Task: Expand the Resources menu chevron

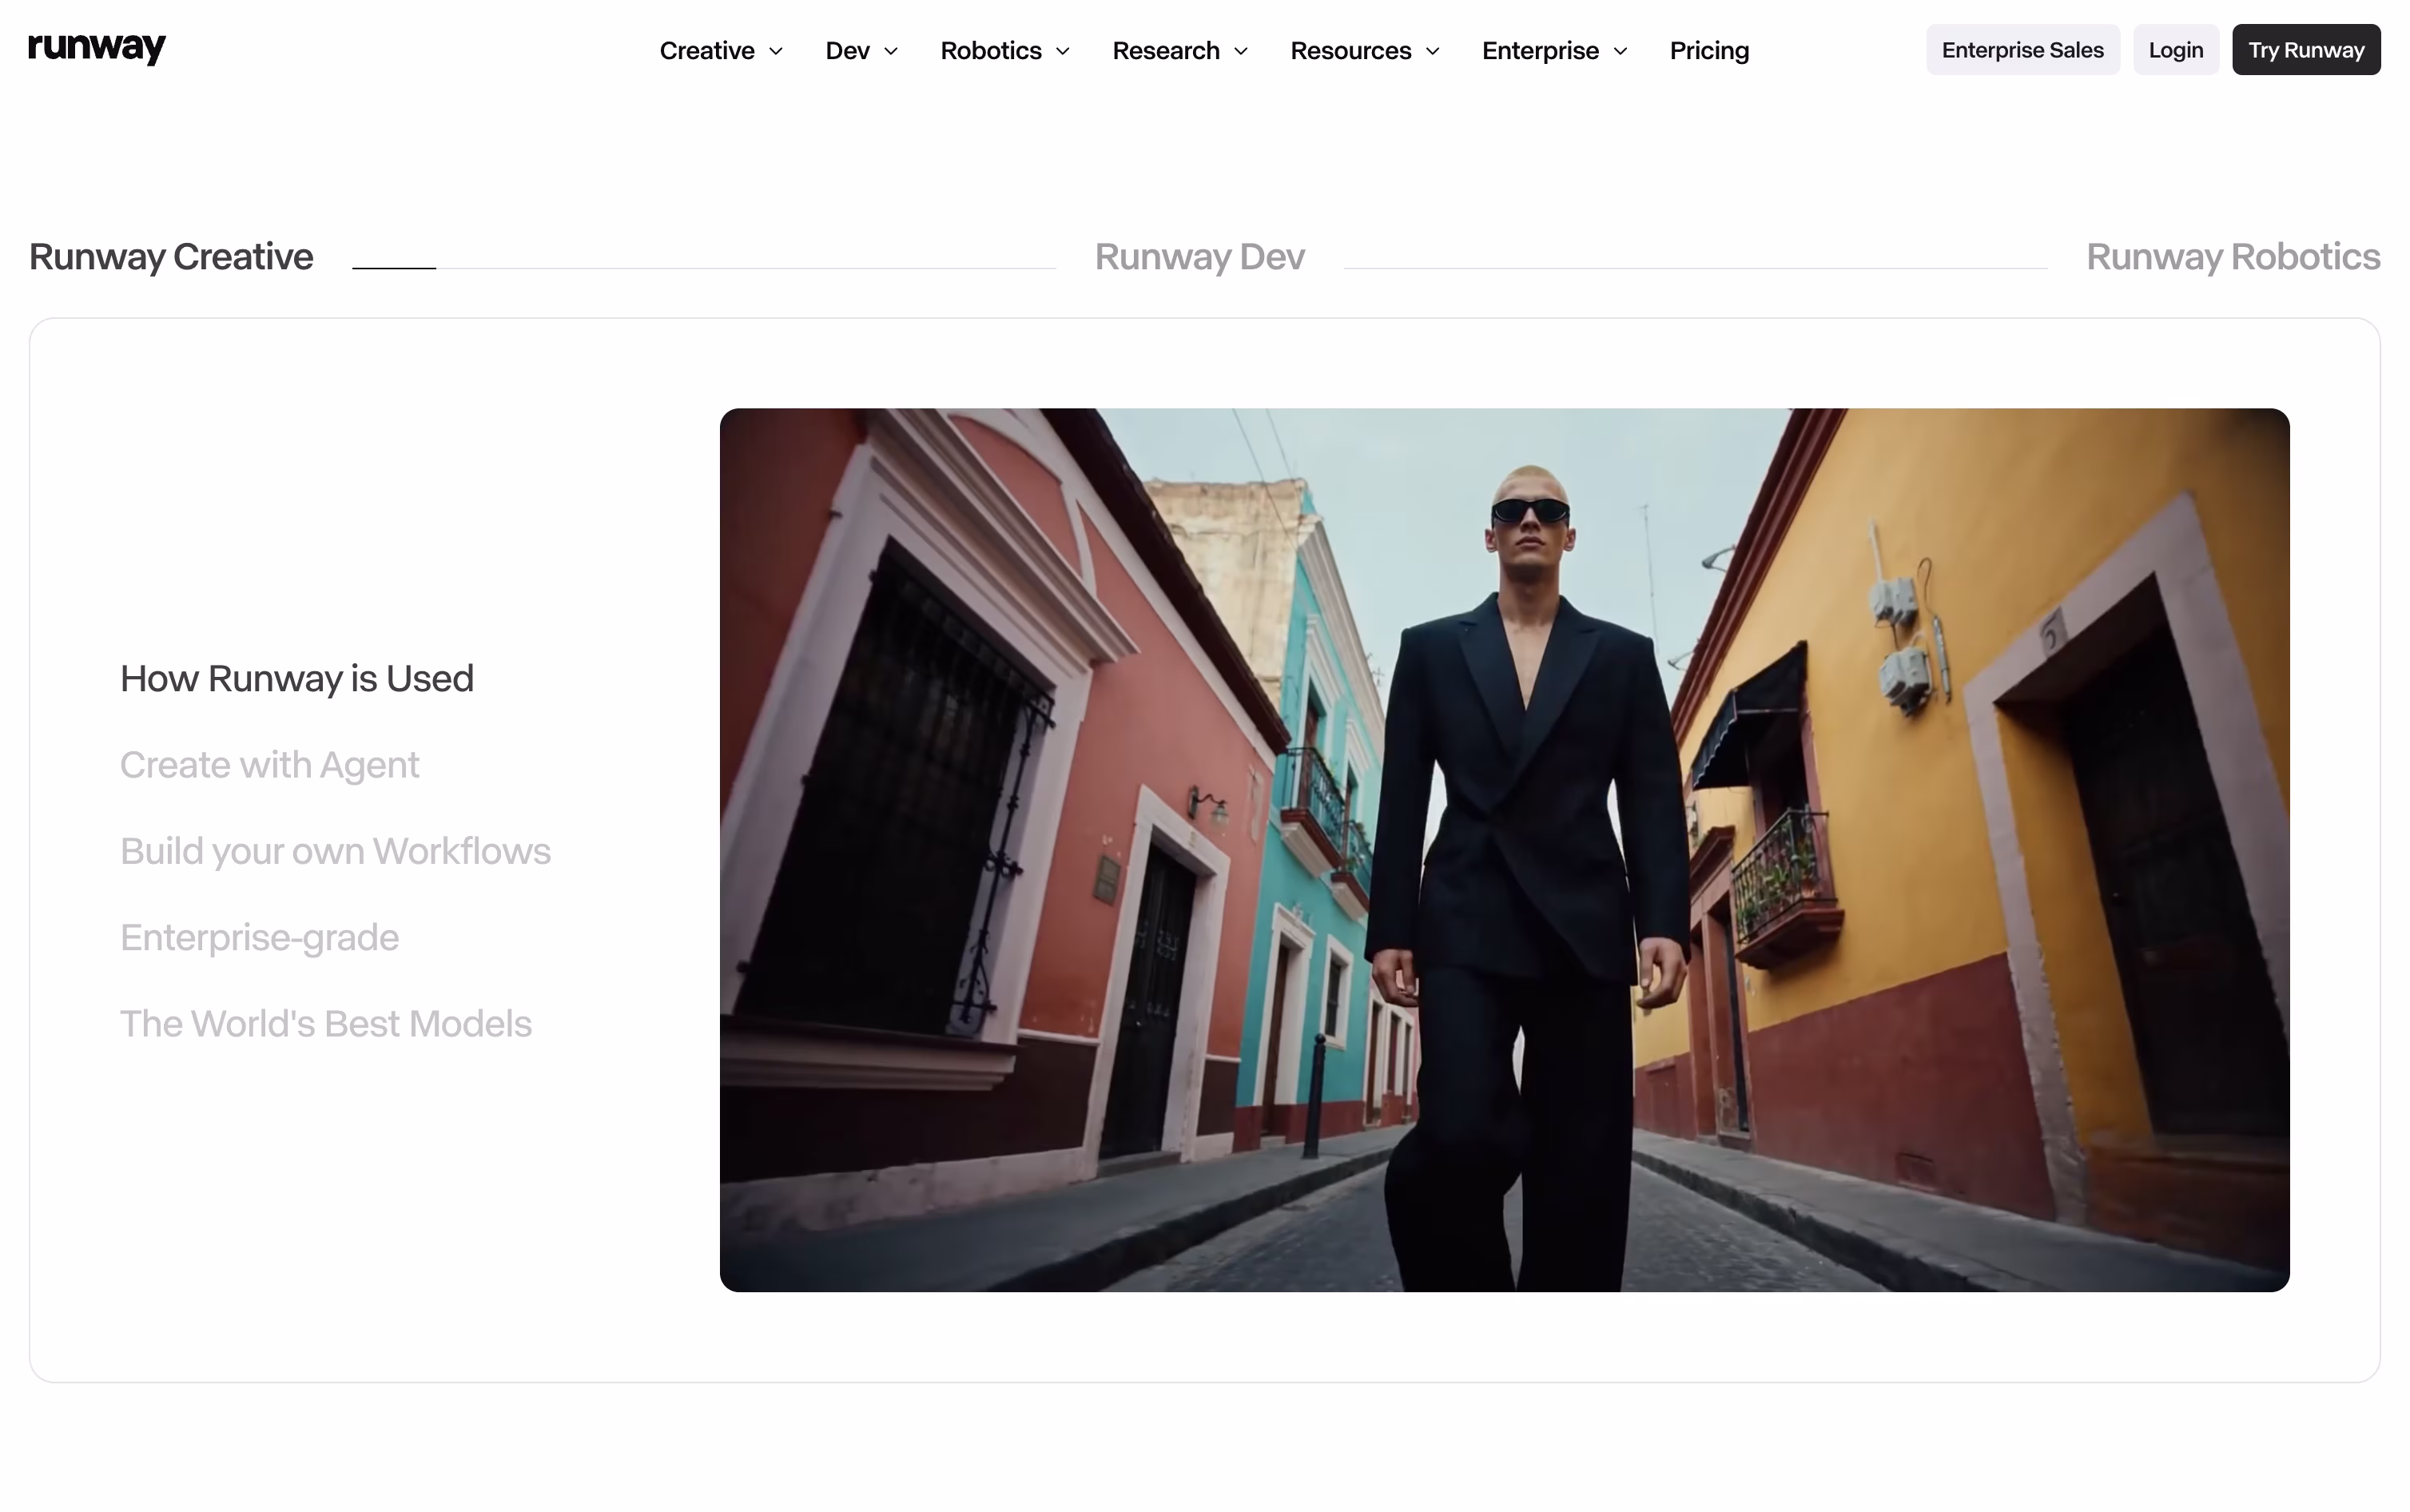Action: 1433,51
